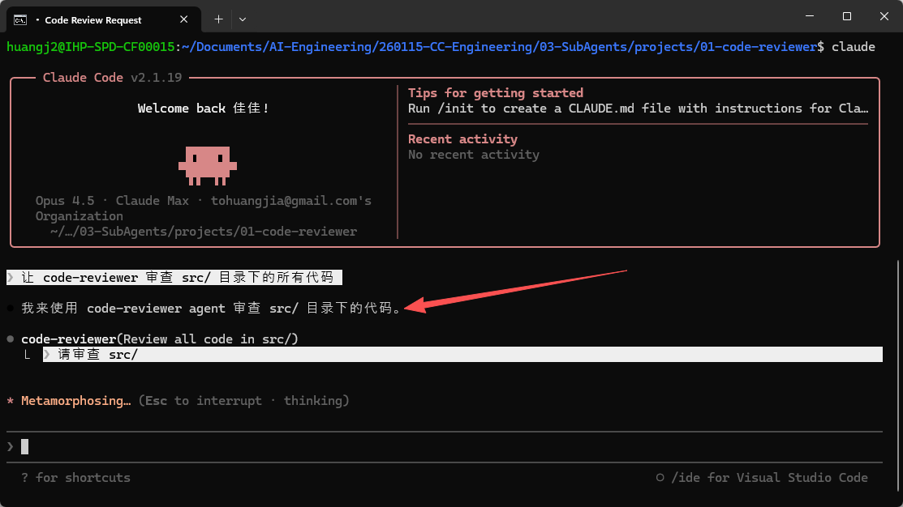Click the "Tips for getting started" heading
The image size is (903, 507).
click(x=495, y=93)
